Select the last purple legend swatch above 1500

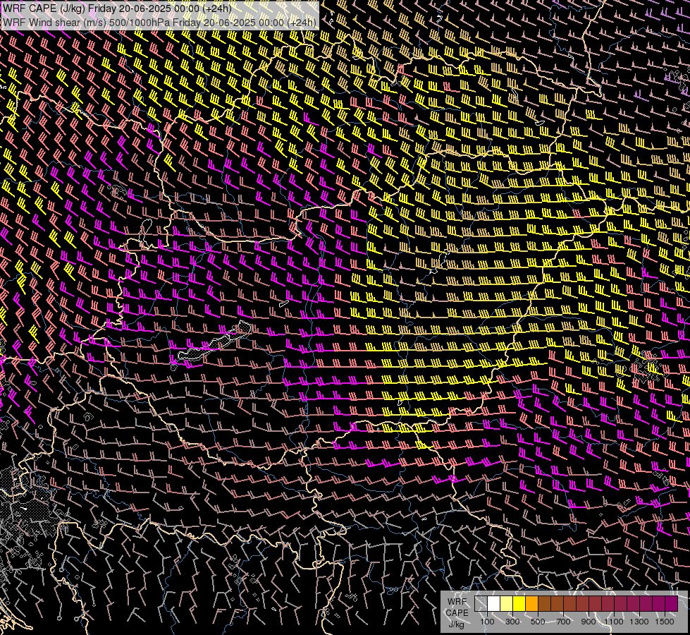(x=672, y=604)
